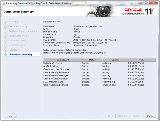Click the service name value IDMDB
This screenshot has height=121, width=160.
pos(77,32)
